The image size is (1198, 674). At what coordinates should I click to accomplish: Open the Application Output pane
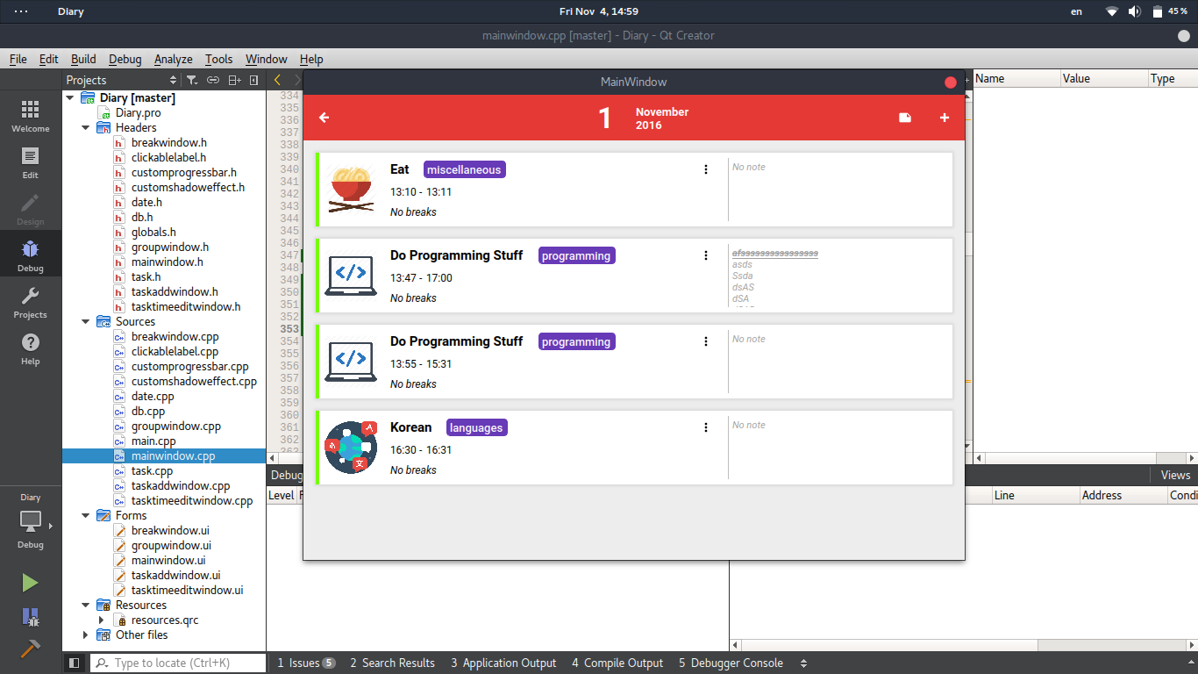click(503, 663)
